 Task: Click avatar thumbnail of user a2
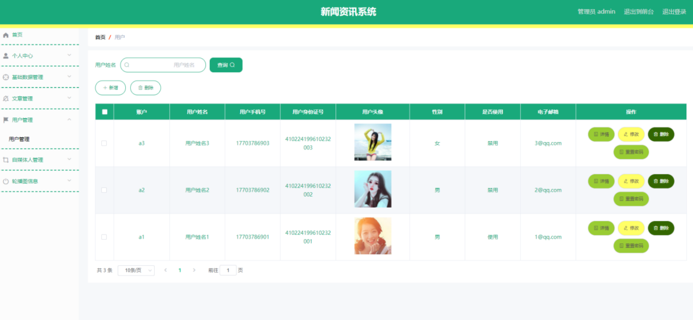(373, 189)
